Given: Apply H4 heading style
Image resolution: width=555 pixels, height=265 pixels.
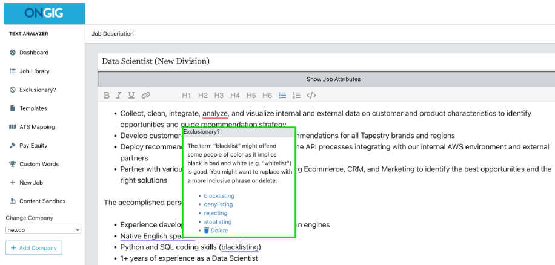Looking at the screenshot, I should point(234,95).
